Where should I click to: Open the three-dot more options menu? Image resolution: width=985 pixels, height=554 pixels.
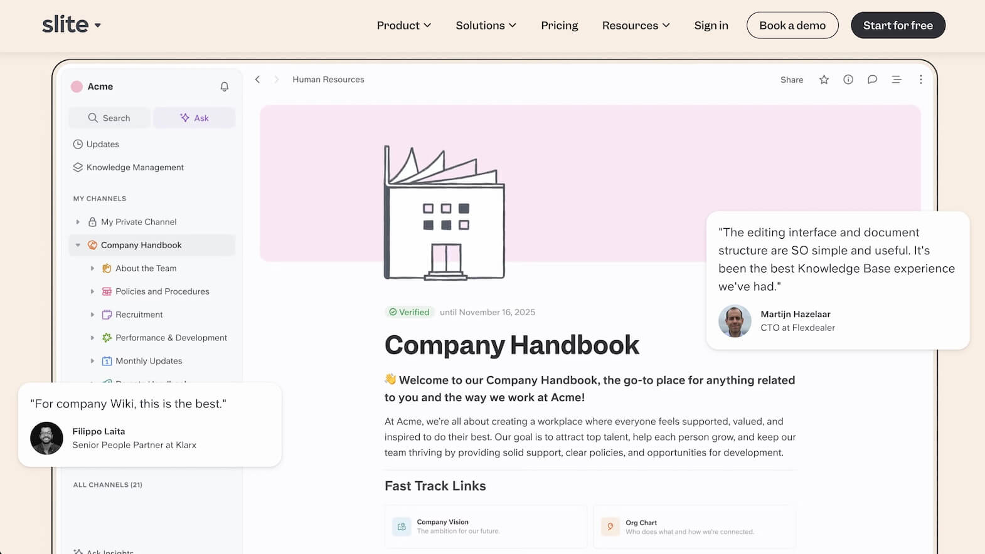[920, 80]
